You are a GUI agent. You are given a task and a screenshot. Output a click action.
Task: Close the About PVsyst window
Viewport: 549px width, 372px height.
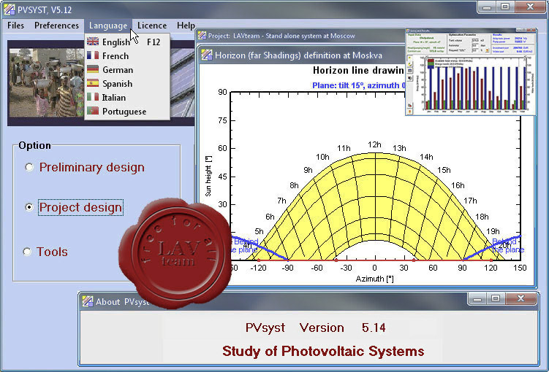[x=520, y=299]
